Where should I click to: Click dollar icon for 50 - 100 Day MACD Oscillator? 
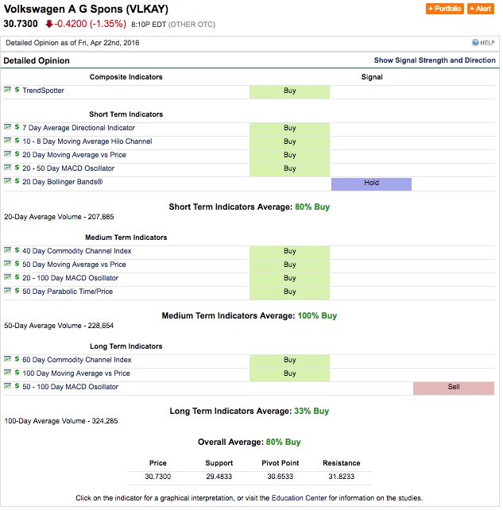(17, 386)
